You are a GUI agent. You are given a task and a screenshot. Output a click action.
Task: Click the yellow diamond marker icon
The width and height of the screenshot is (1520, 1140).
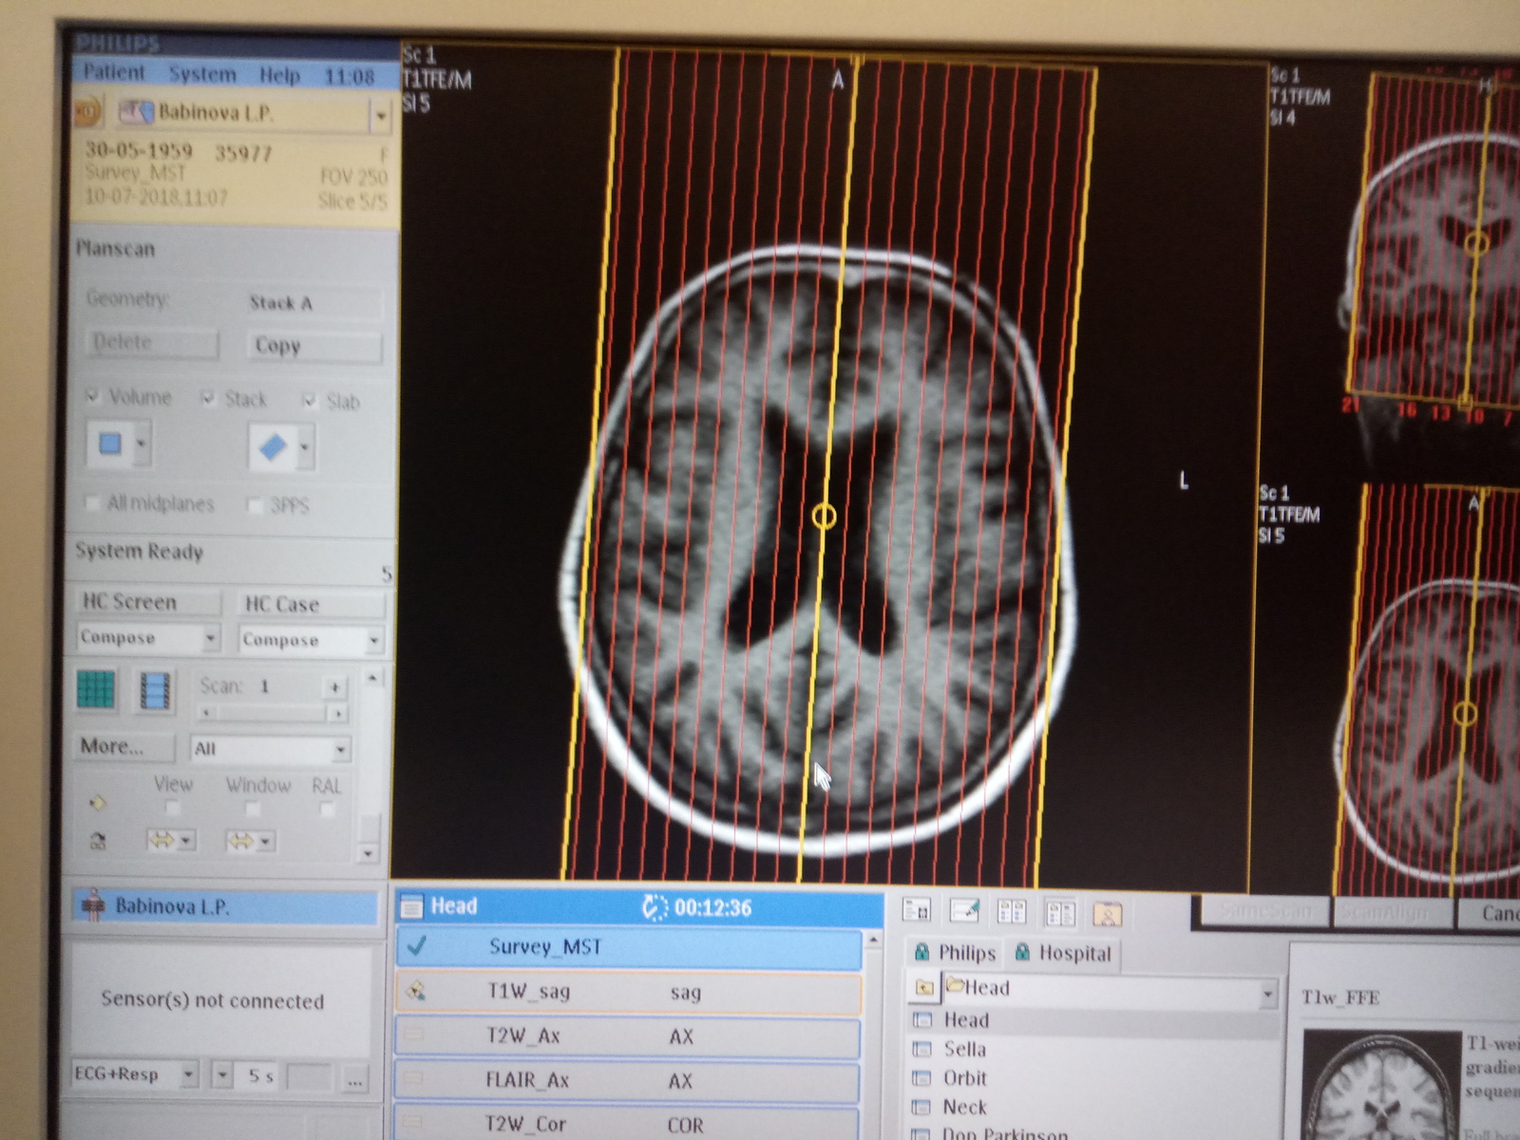point(96,804)
